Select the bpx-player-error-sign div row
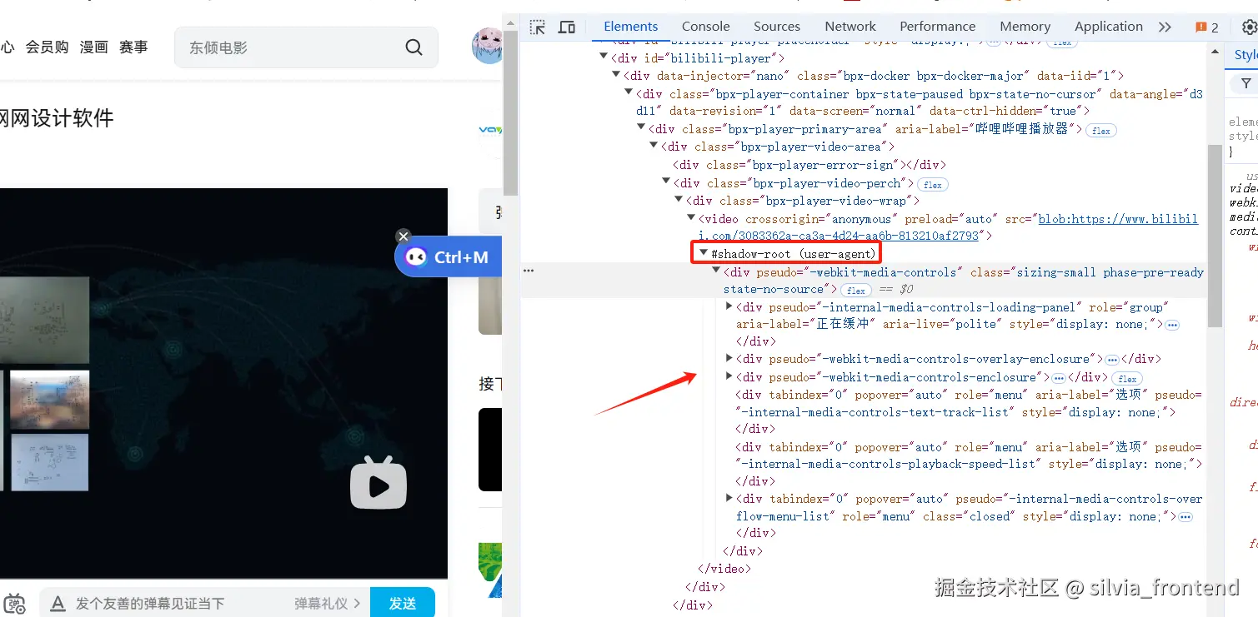 tap(809, 165)
